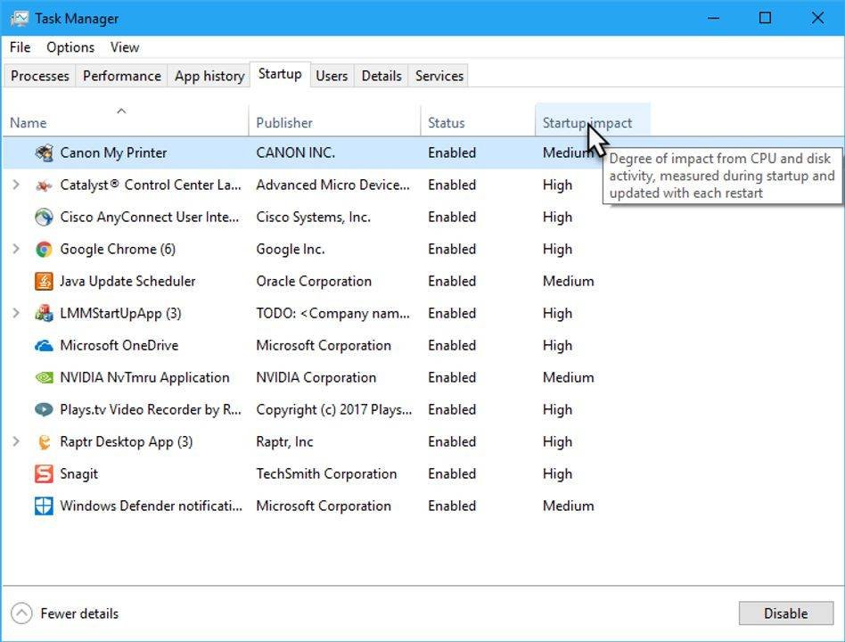Click the Java Update Scheduler icon
The width and height of the screenshot is (845, 642).
(x=45, y=282)
